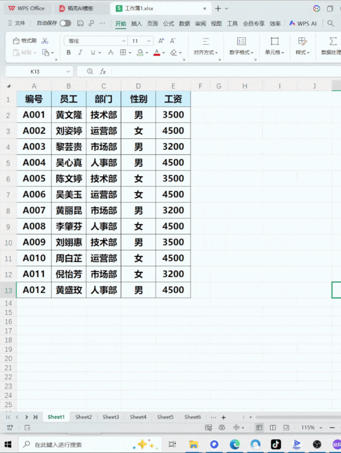Click the Copy icon in clipboard group
The image size is (341, 453).
[x=46, y=53]
